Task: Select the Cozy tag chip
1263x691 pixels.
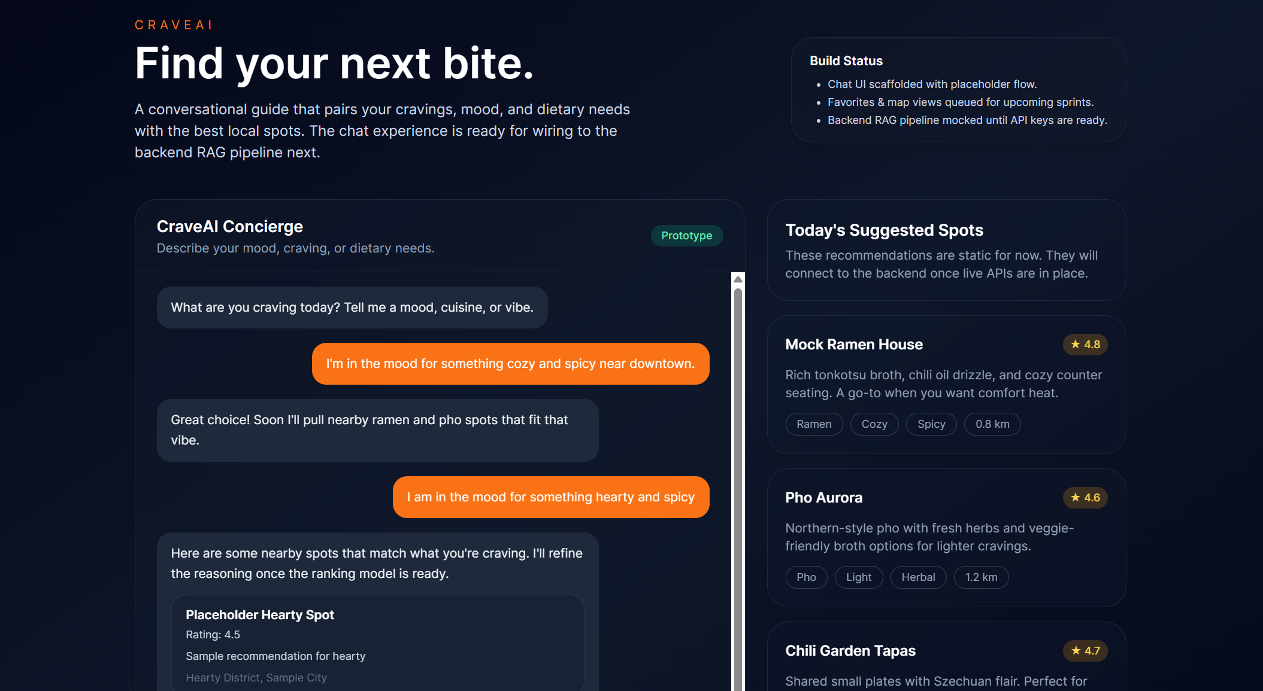Action: tap(874, 424)
